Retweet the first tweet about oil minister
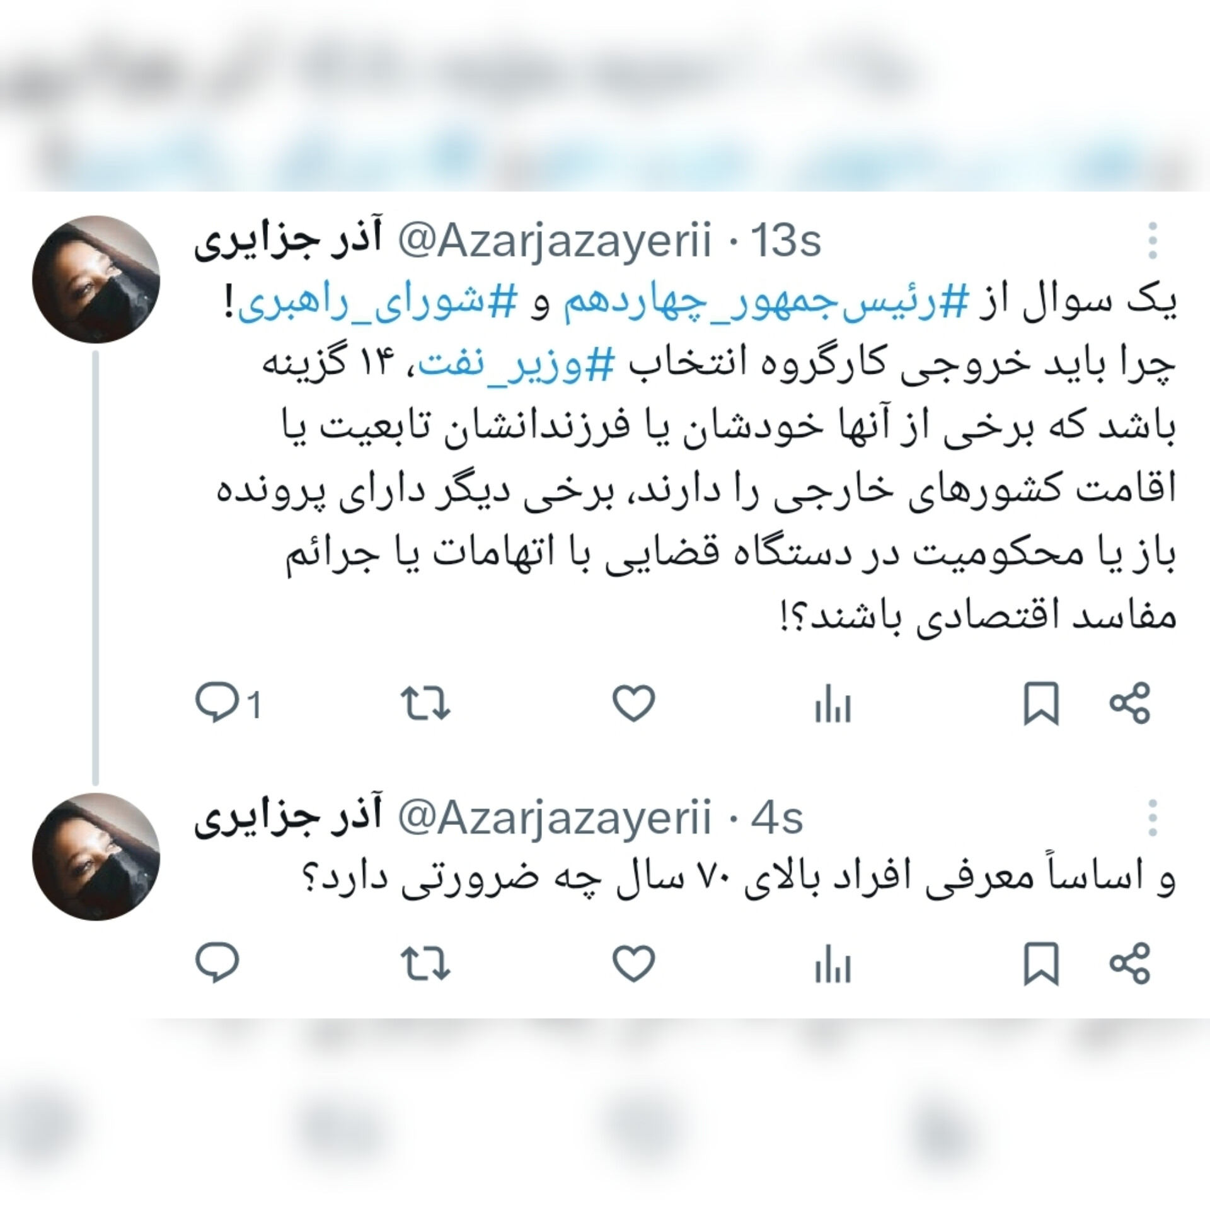 point(425,704)
